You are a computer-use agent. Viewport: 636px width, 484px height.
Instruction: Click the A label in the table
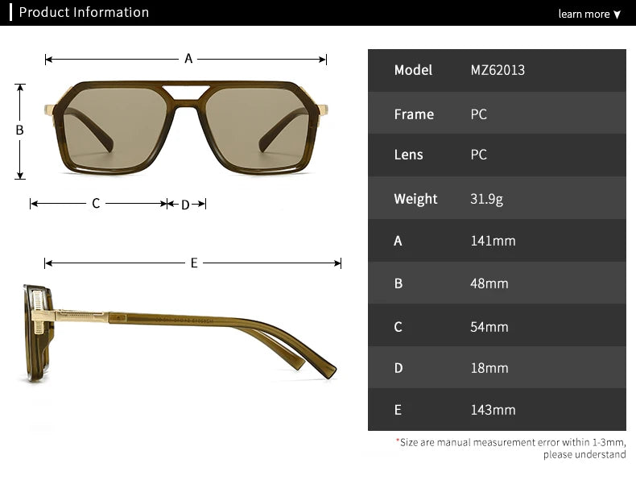point(398,241)
